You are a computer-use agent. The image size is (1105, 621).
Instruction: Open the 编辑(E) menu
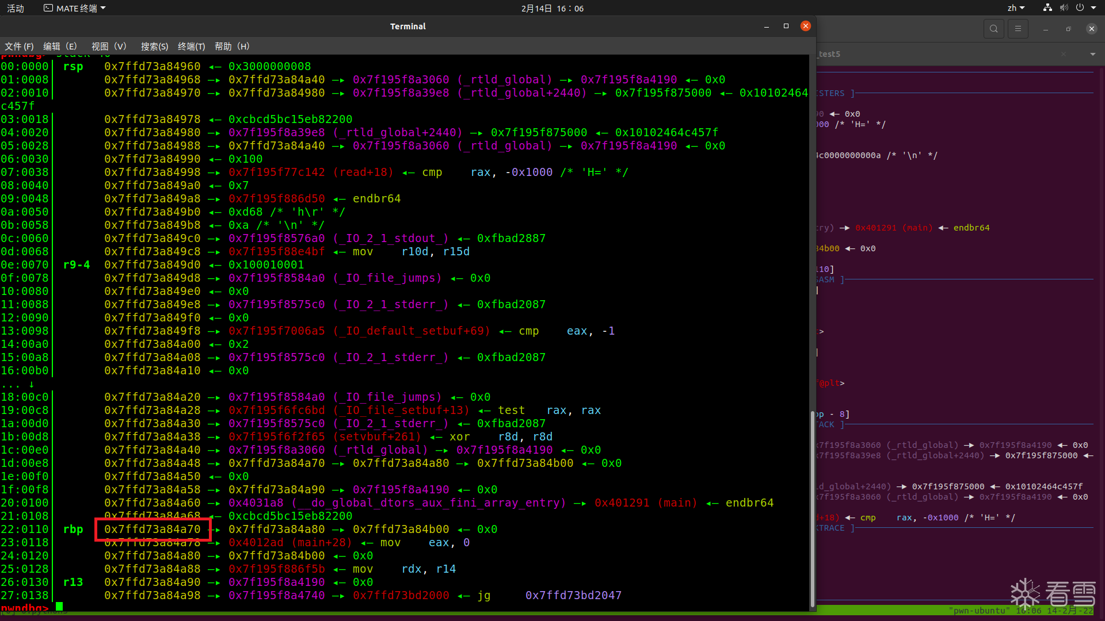(x=60, y=46)
